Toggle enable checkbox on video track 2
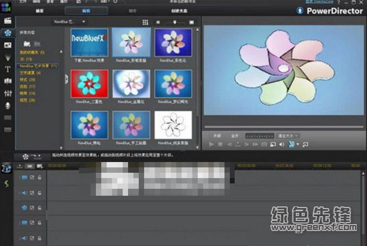Screen dimensions: 367x246 (x=32, y=223)
